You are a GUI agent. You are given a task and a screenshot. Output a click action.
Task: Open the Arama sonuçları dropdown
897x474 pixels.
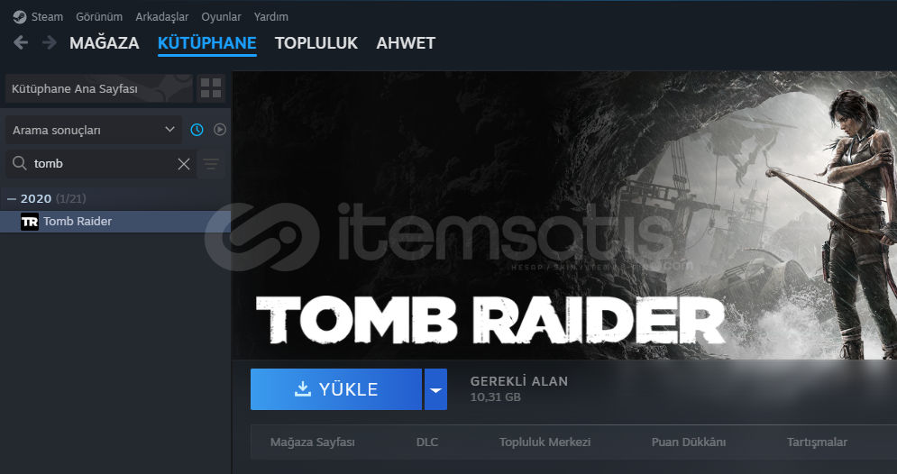[93, 130]
